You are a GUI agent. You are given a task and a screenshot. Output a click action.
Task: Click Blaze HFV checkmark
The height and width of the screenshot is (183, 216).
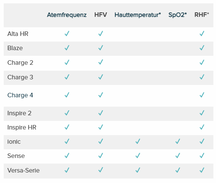click(x=101, y=48)
